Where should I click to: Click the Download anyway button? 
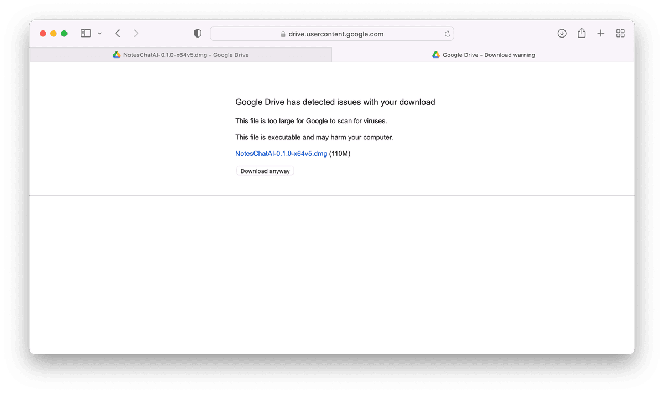click(265, 171)
